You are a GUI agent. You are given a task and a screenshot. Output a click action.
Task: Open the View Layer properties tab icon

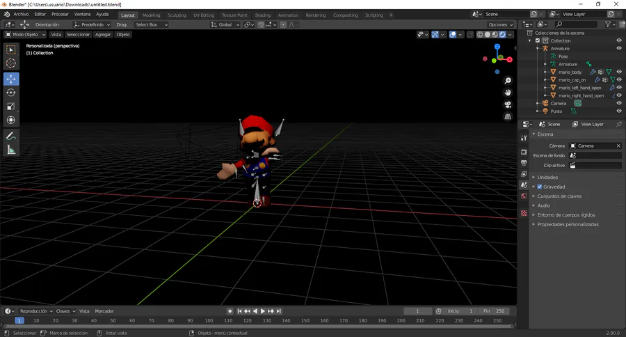click(524, 174)
